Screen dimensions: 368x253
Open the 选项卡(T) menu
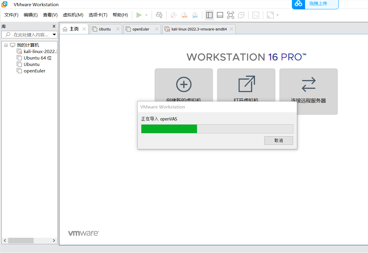coord(98,15)
